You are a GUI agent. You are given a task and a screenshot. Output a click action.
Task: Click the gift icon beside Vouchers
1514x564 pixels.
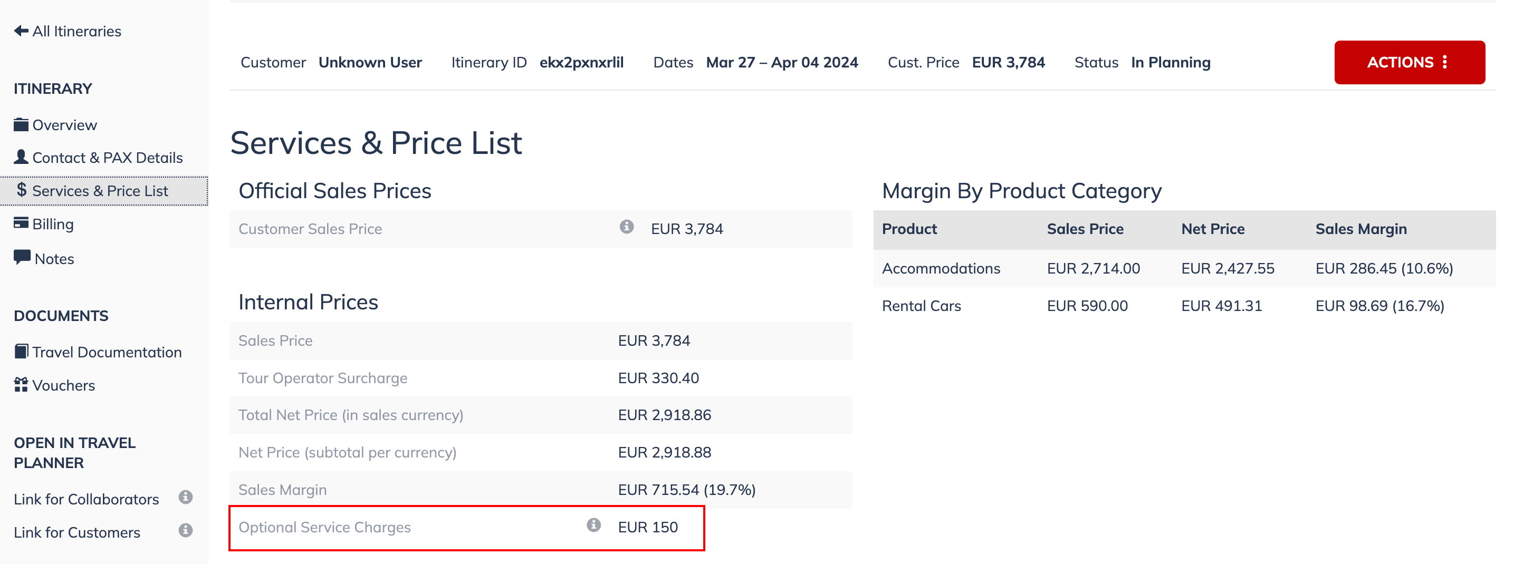click(x=21, y=385)
